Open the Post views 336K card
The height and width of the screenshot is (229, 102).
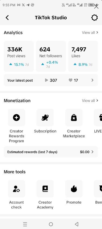coord(19,56)
